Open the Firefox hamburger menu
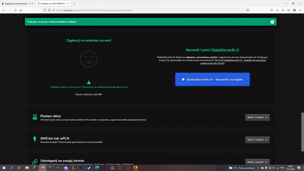Viewport: 304px width, 171px height. point(300,10)
